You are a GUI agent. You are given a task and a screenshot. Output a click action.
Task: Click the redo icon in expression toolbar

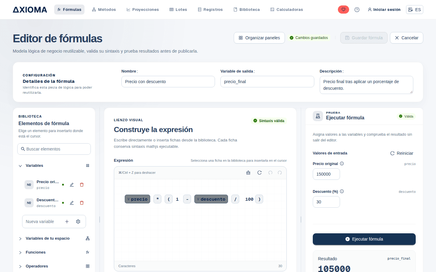[280, 173]
